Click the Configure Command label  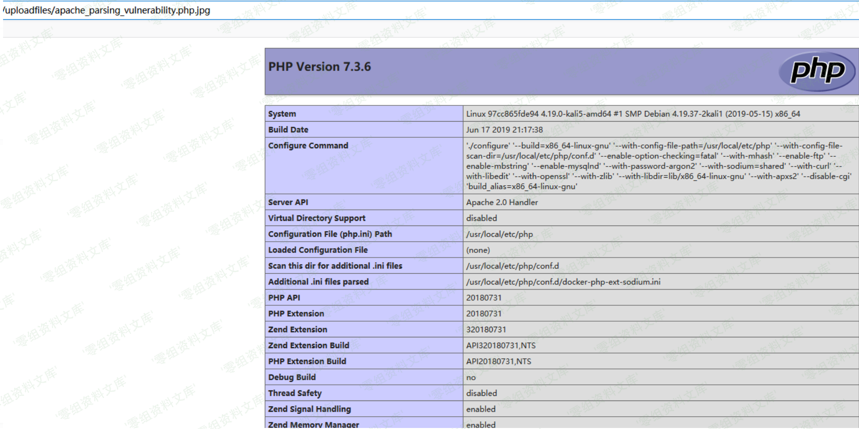click(308, 146)
